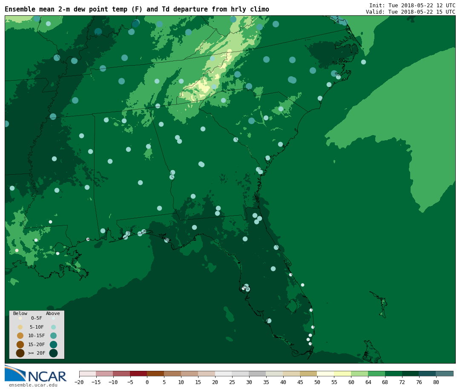Click the Above 10-15F teal legend circle
The image size is (460, 390).
(53, 336)
